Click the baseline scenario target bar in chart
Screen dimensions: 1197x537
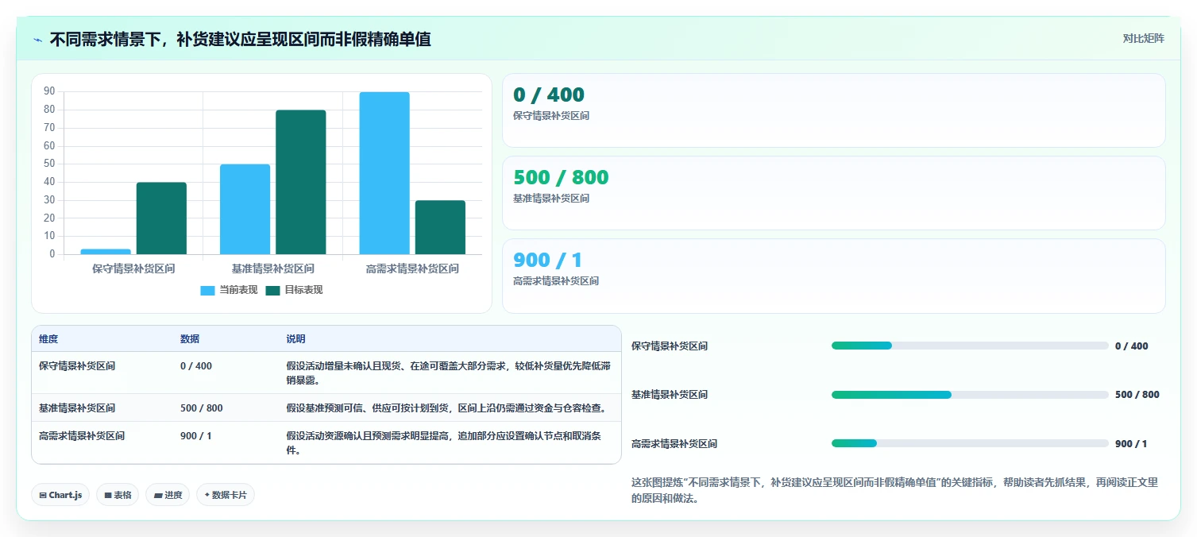pyautogui.click(x=301, y=183)
